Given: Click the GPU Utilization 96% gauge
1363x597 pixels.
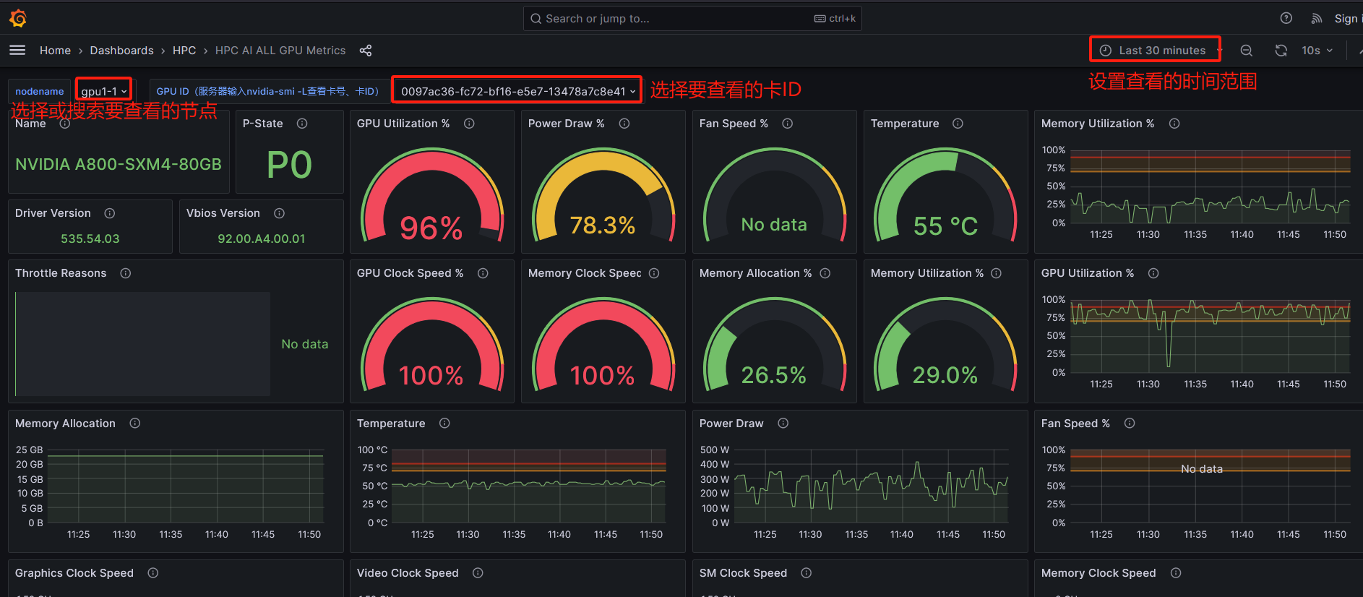Looking at the screenshot, I should tap(432, 195).
